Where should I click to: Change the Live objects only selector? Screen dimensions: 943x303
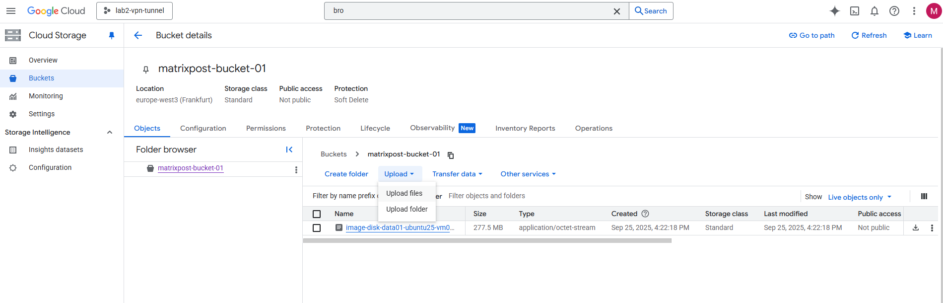point(860,197)
